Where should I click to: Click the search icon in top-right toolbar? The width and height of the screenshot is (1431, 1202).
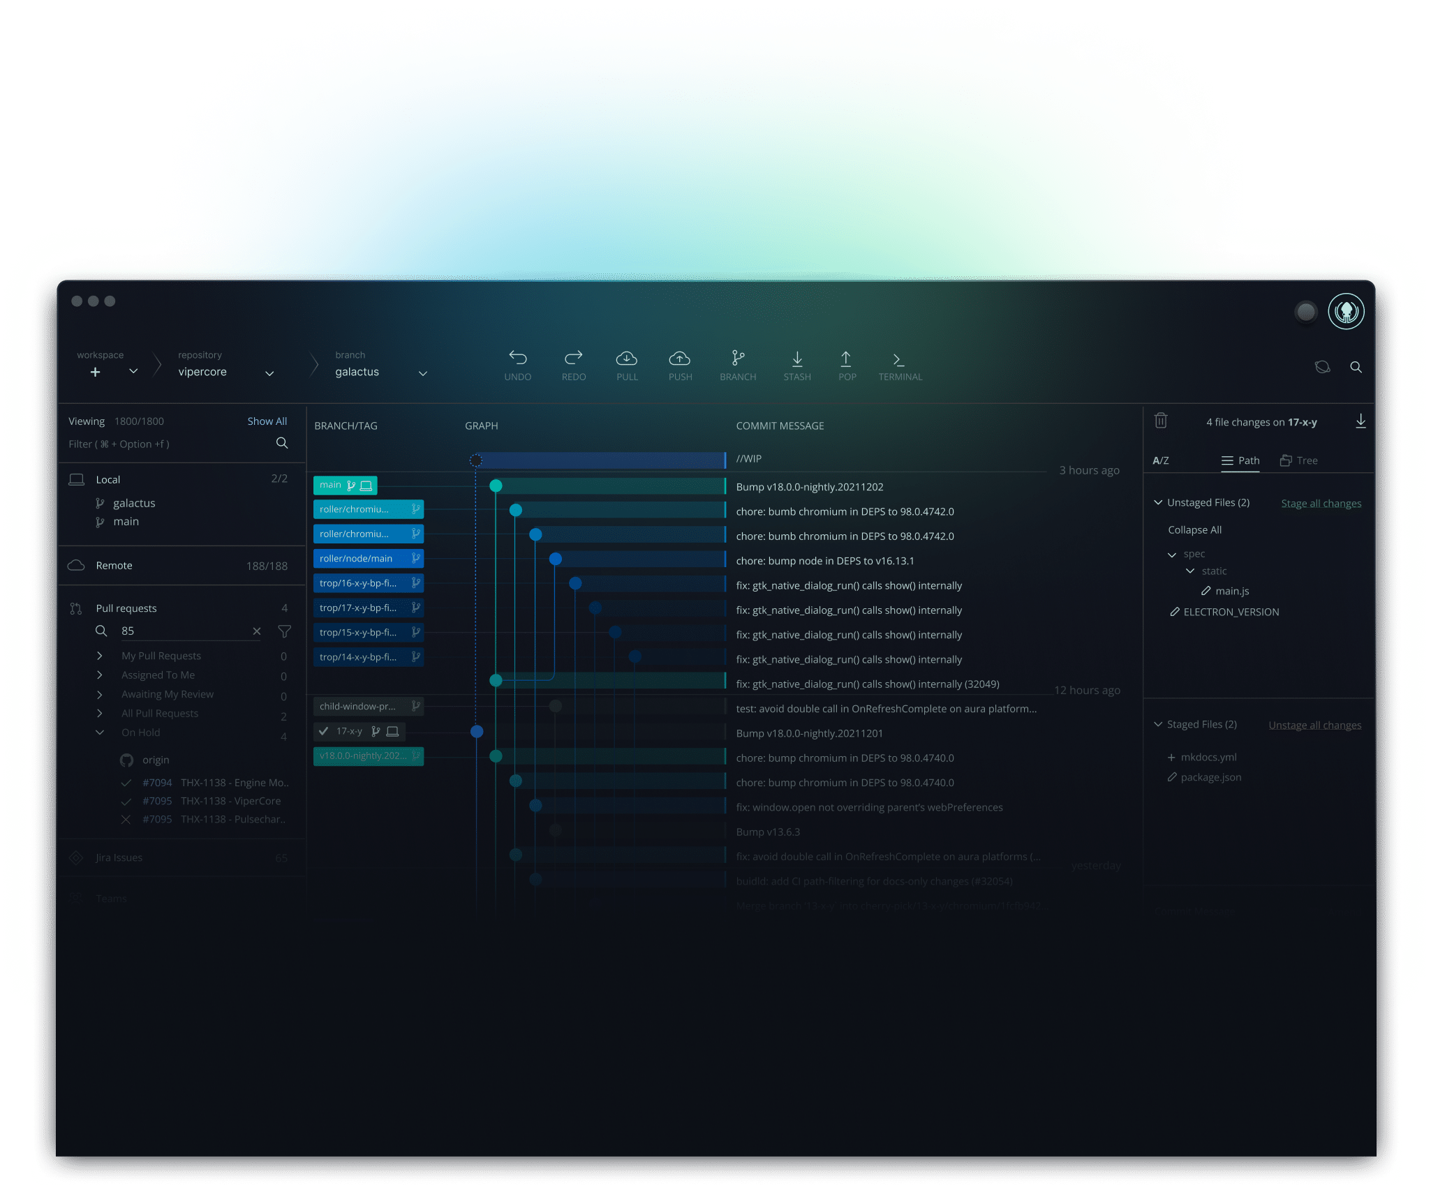click(1357, 366)
